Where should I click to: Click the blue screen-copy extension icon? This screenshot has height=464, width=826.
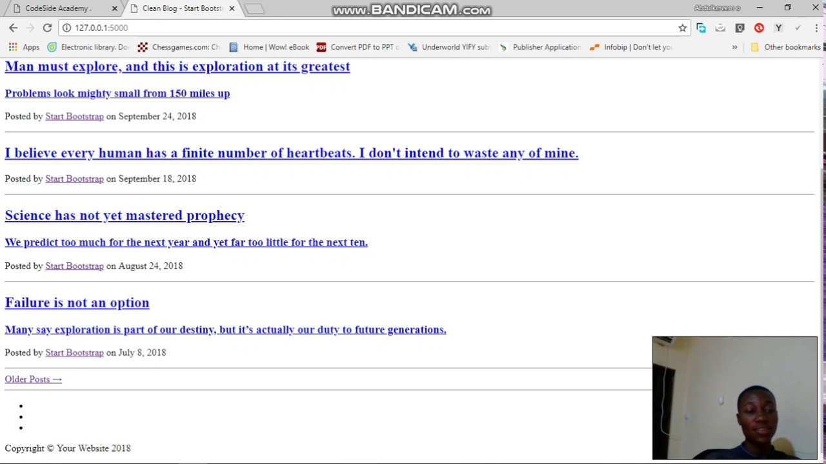tap(701, 28)
